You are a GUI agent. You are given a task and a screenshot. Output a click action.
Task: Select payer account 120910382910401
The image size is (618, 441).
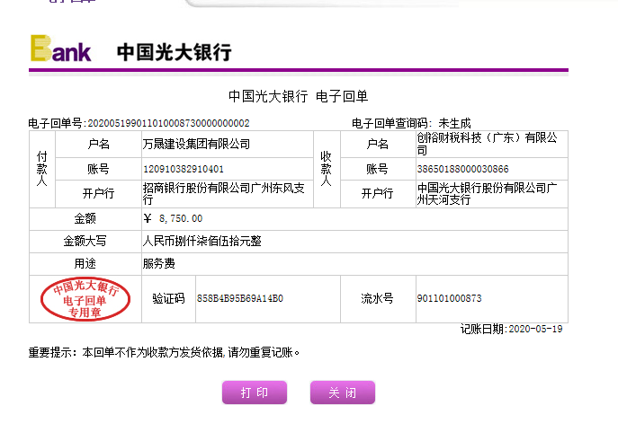click(x=184, y=169)
